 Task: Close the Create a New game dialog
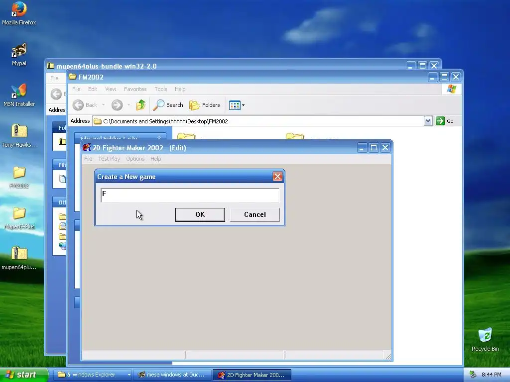(277, 177)
